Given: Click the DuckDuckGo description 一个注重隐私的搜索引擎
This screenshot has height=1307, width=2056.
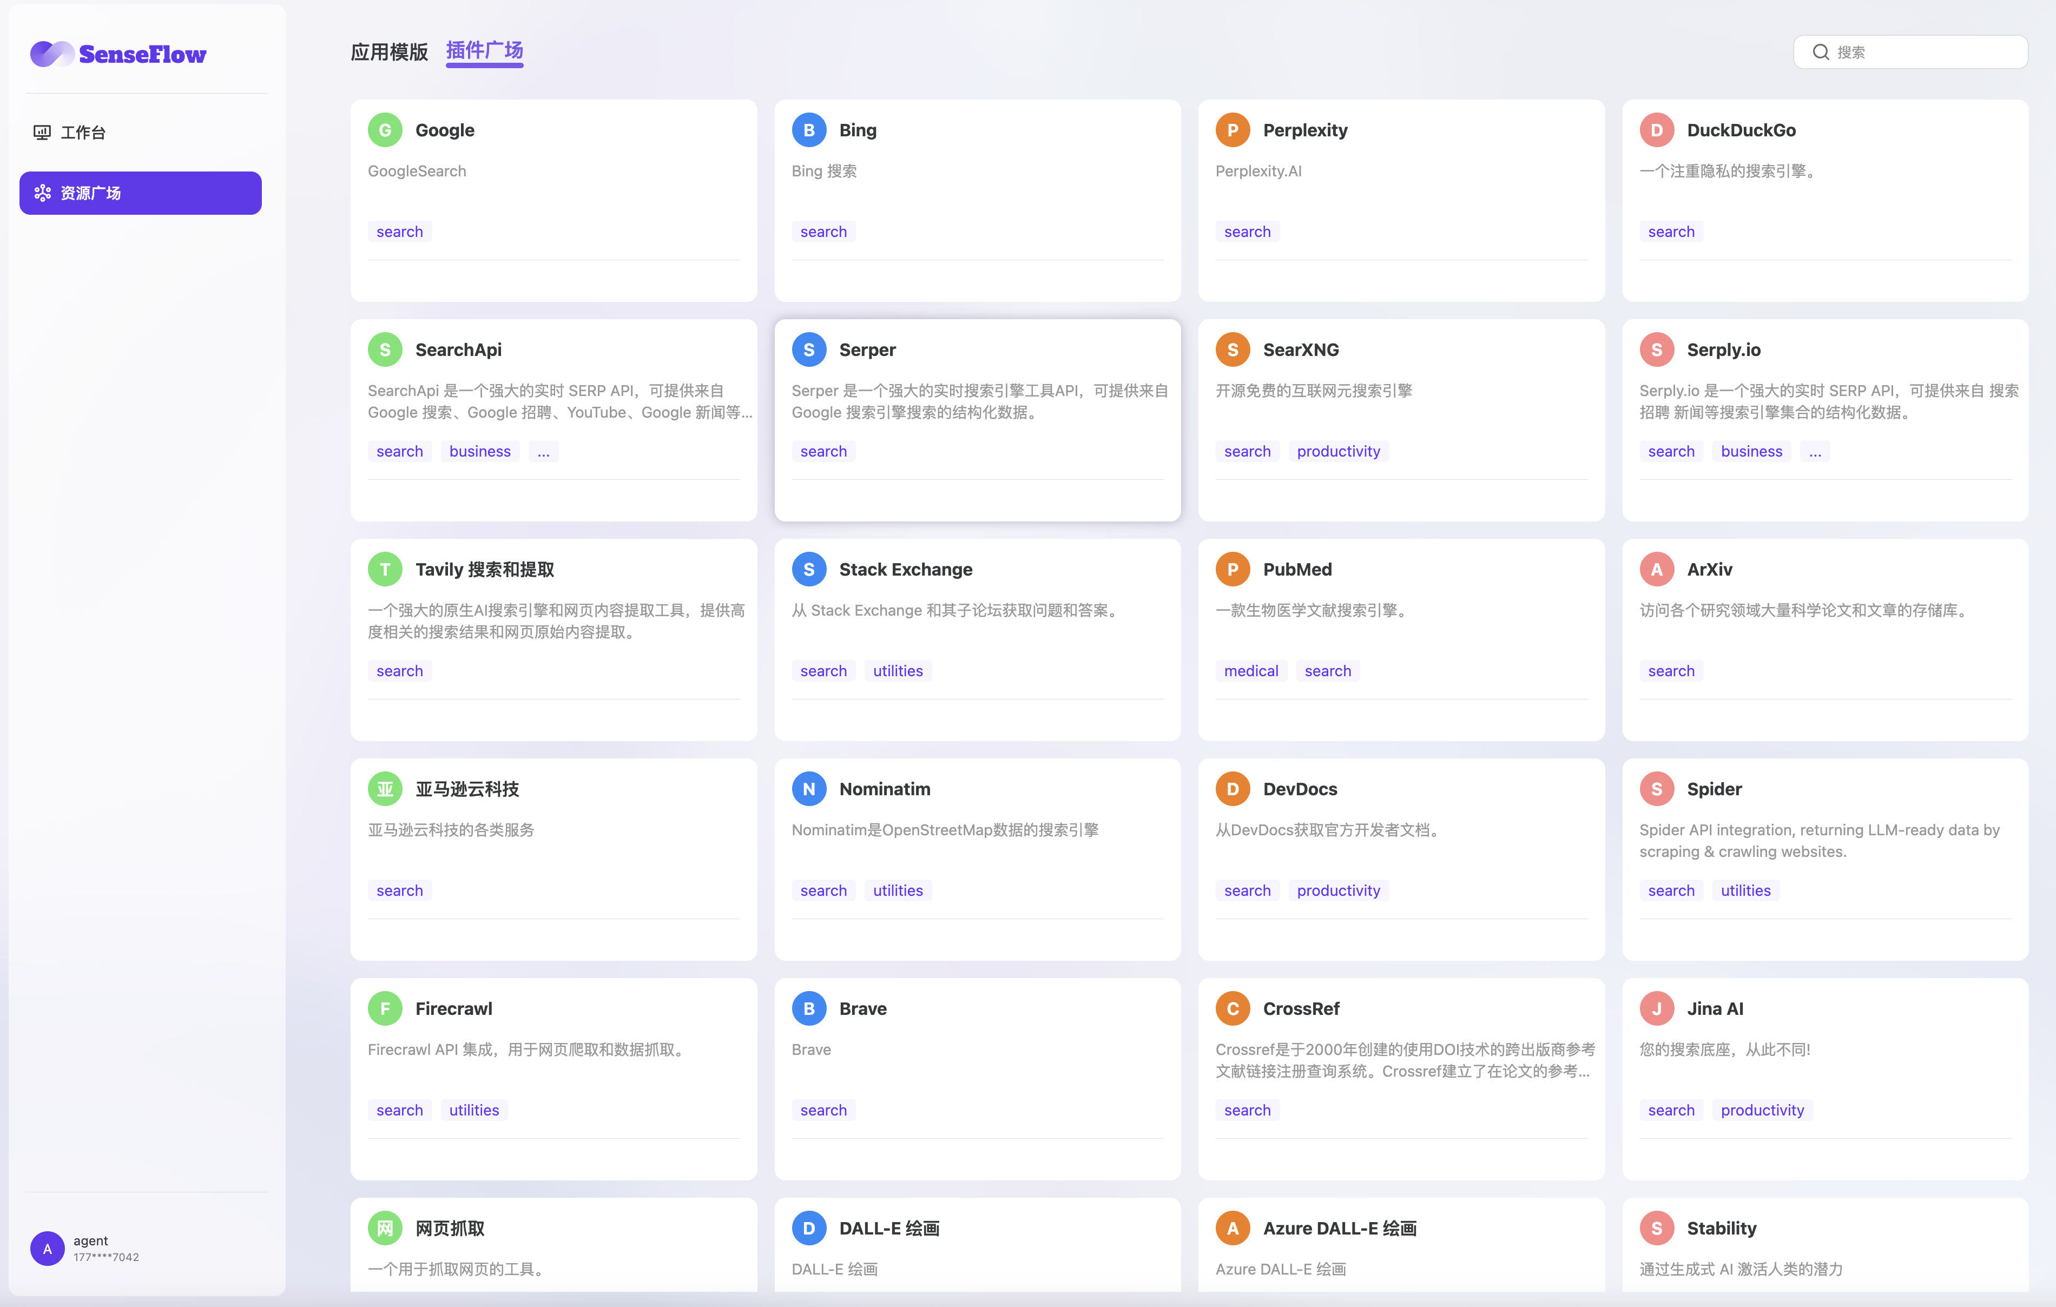Looking at the screenshot, I should (x=1729, y=171).
